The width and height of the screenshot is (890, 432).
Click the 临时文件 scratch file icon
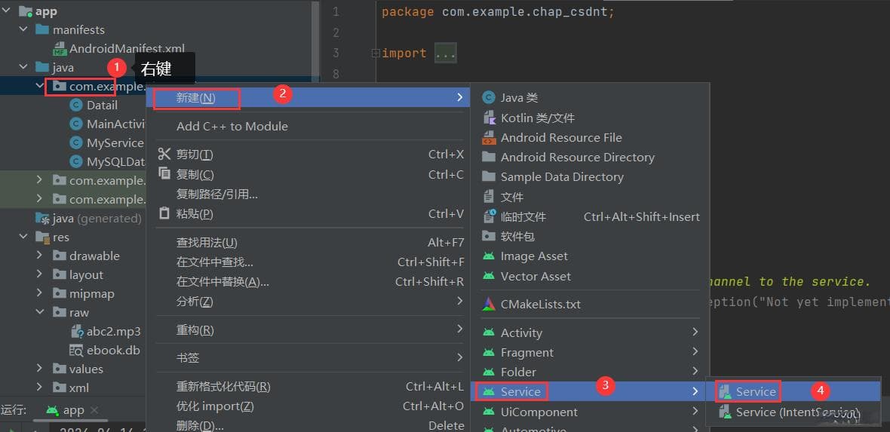[489, 216]
